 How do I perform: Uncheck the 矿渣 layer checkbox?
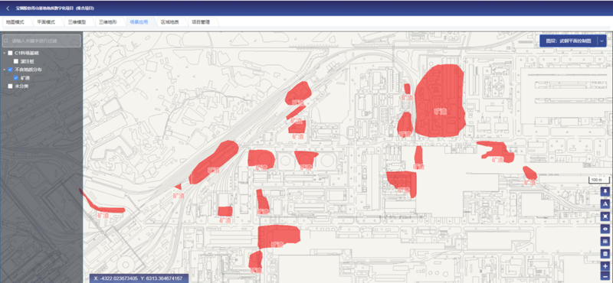click(16, 78)
